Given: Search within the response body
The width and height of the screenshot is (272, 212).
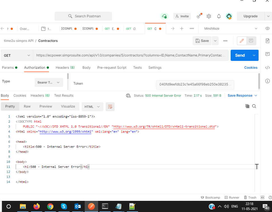Looking at the screenshot, I should 254,106.
